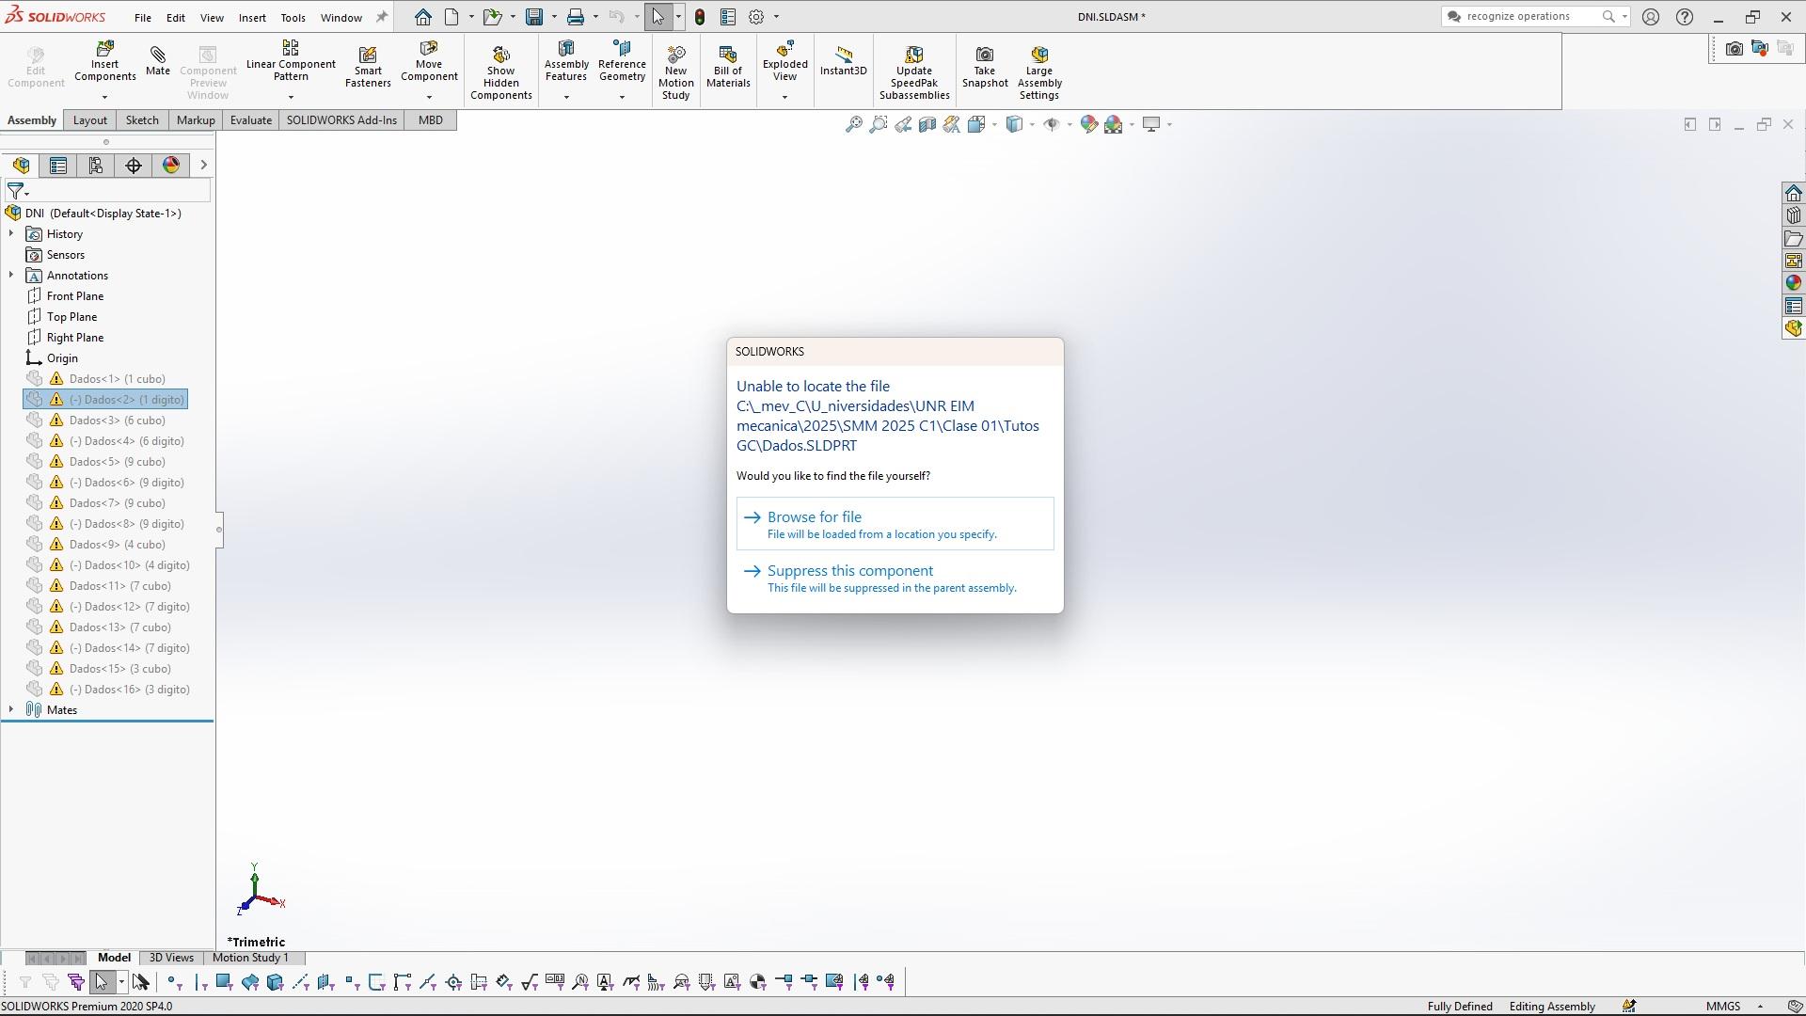Image resolution: width=1806 pixels, height=1016 pixels.
Task: Open Move Component dropdown arrow
Action: pyautogui.click(x=429, y=97)
